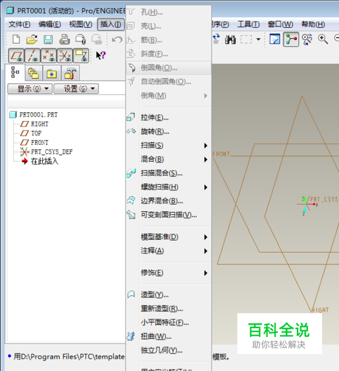Click the New file icon
The image size is (339, 371).
[16, 39]
